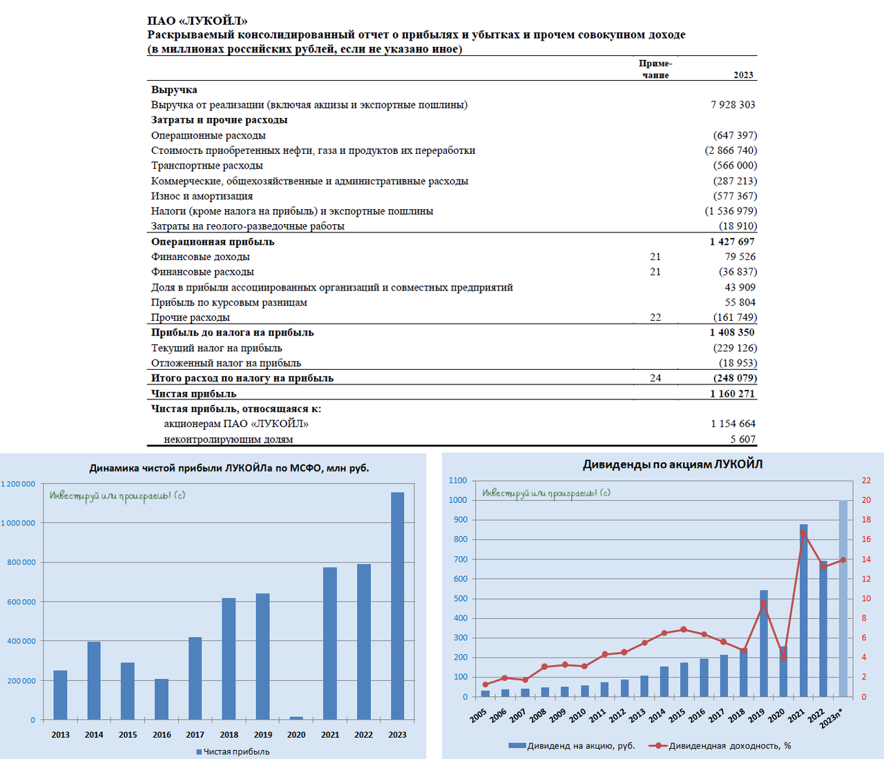Click the 2020 bar in net profit chart
Screen dimensions: 884x759
pyautogui.click(x=296, y=718)
